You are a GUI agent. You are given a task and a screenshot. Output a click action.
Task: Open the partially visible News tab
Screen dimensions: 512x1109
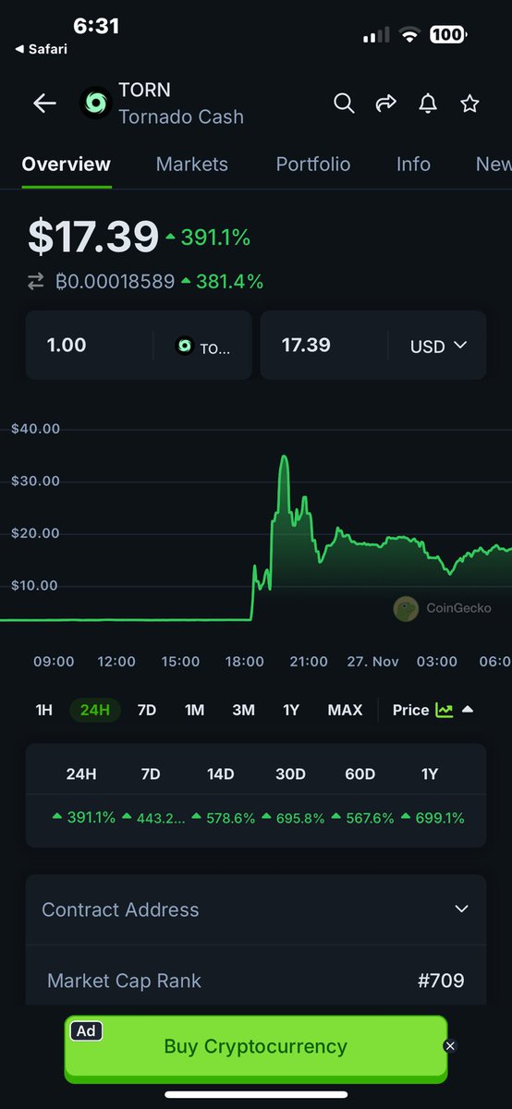point(494,165)
